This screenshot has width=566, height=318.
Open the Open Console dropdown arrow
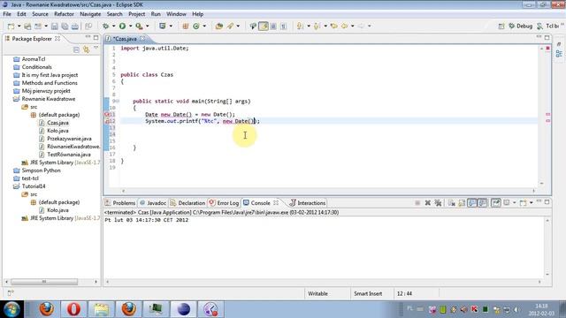(531, 203)
